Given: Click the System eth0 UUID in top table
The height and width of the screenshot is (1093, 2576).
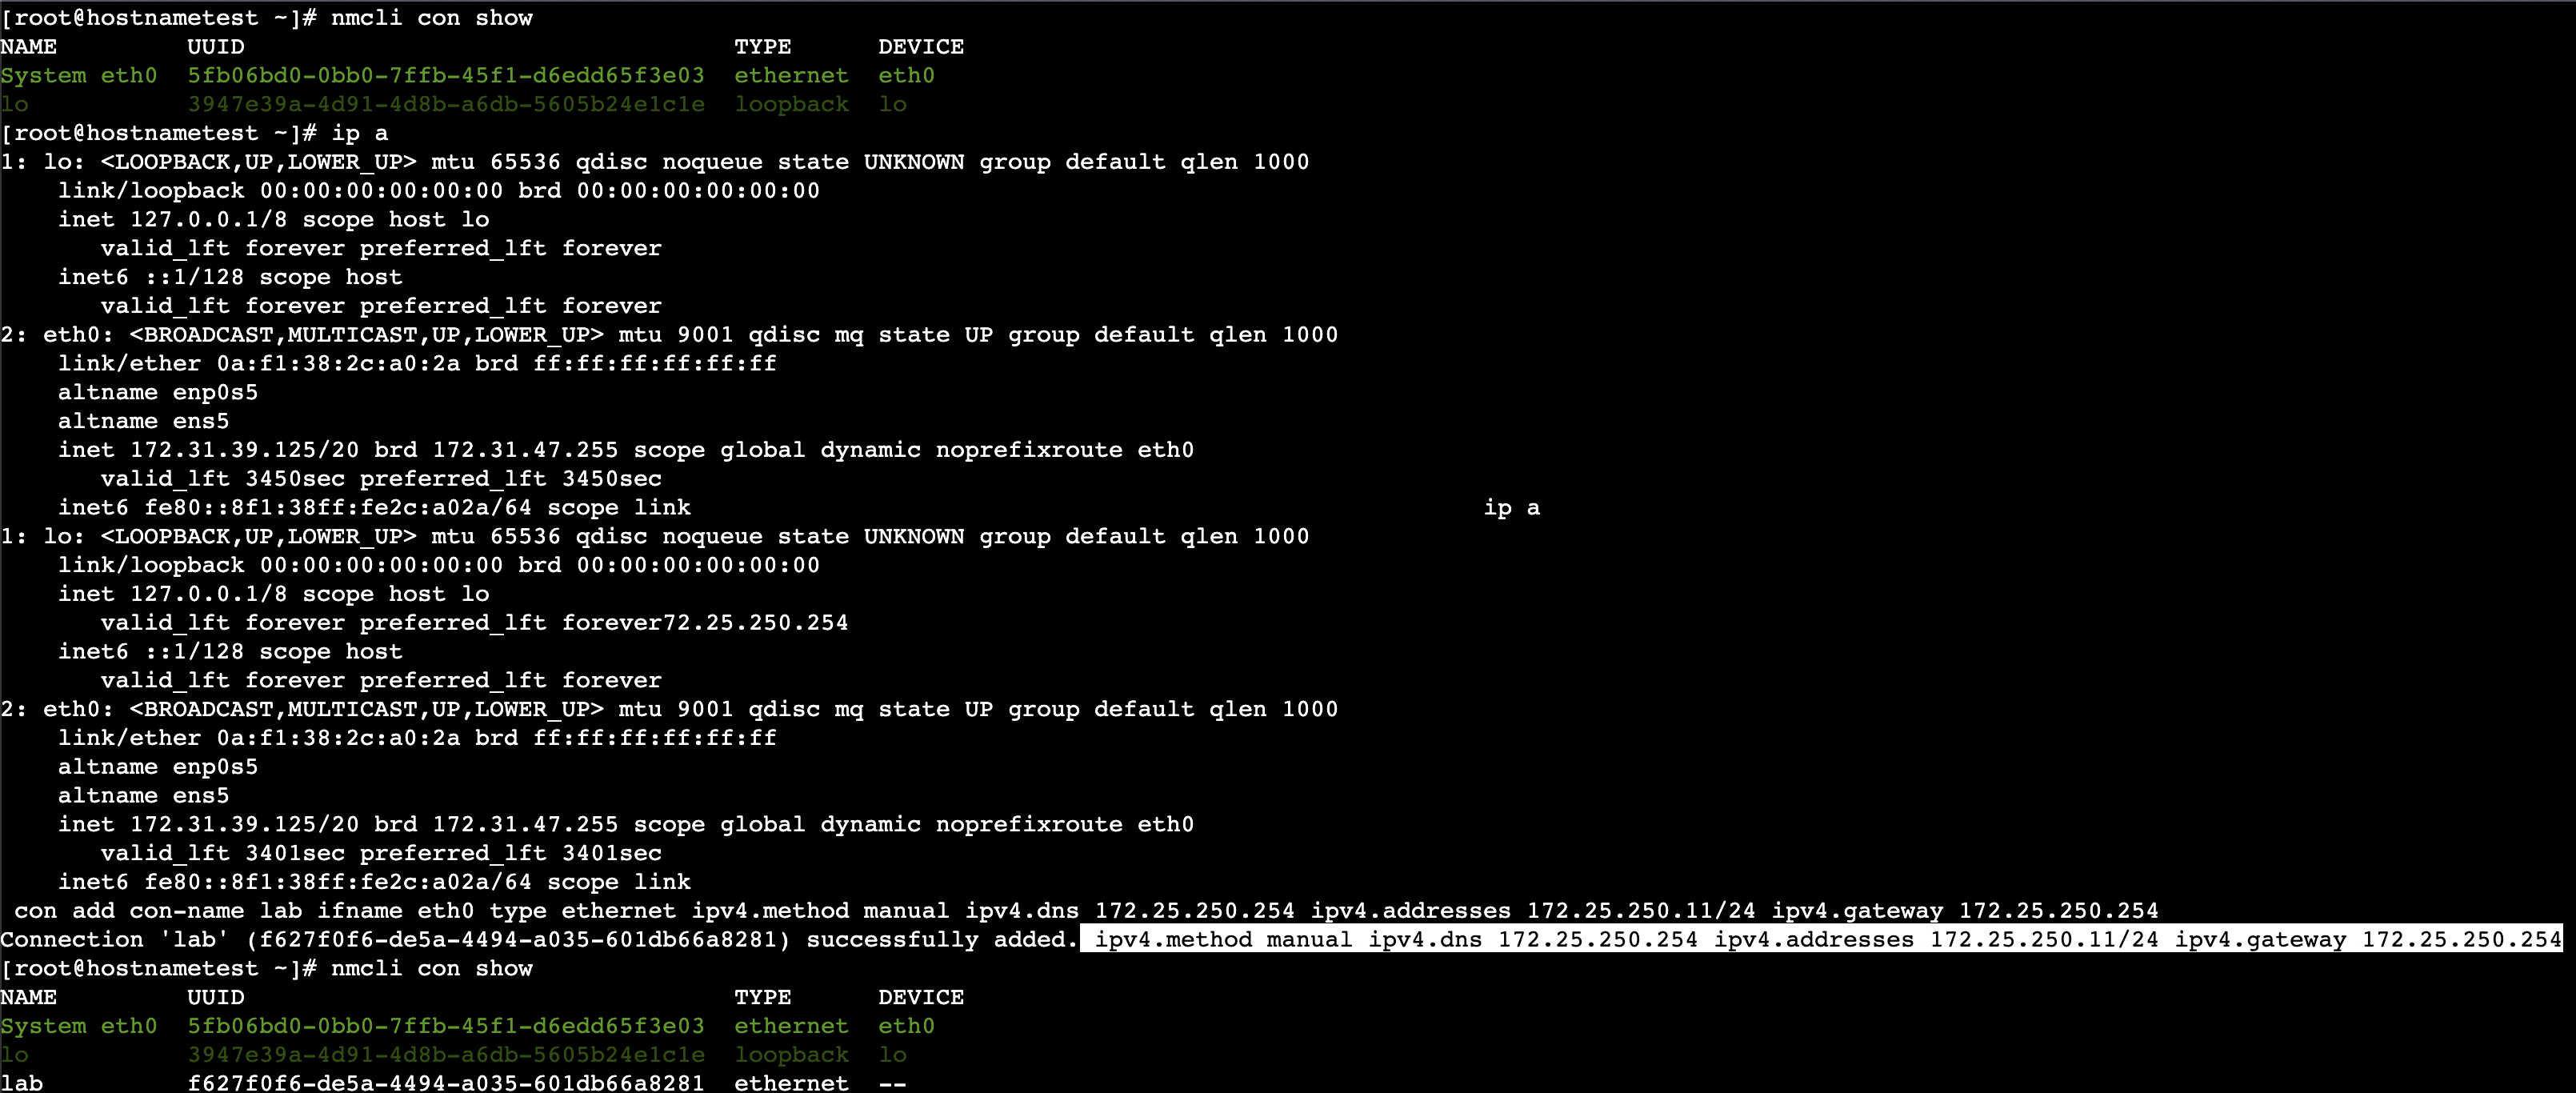Looking at the screenshot, I should [x=445, y=76].
